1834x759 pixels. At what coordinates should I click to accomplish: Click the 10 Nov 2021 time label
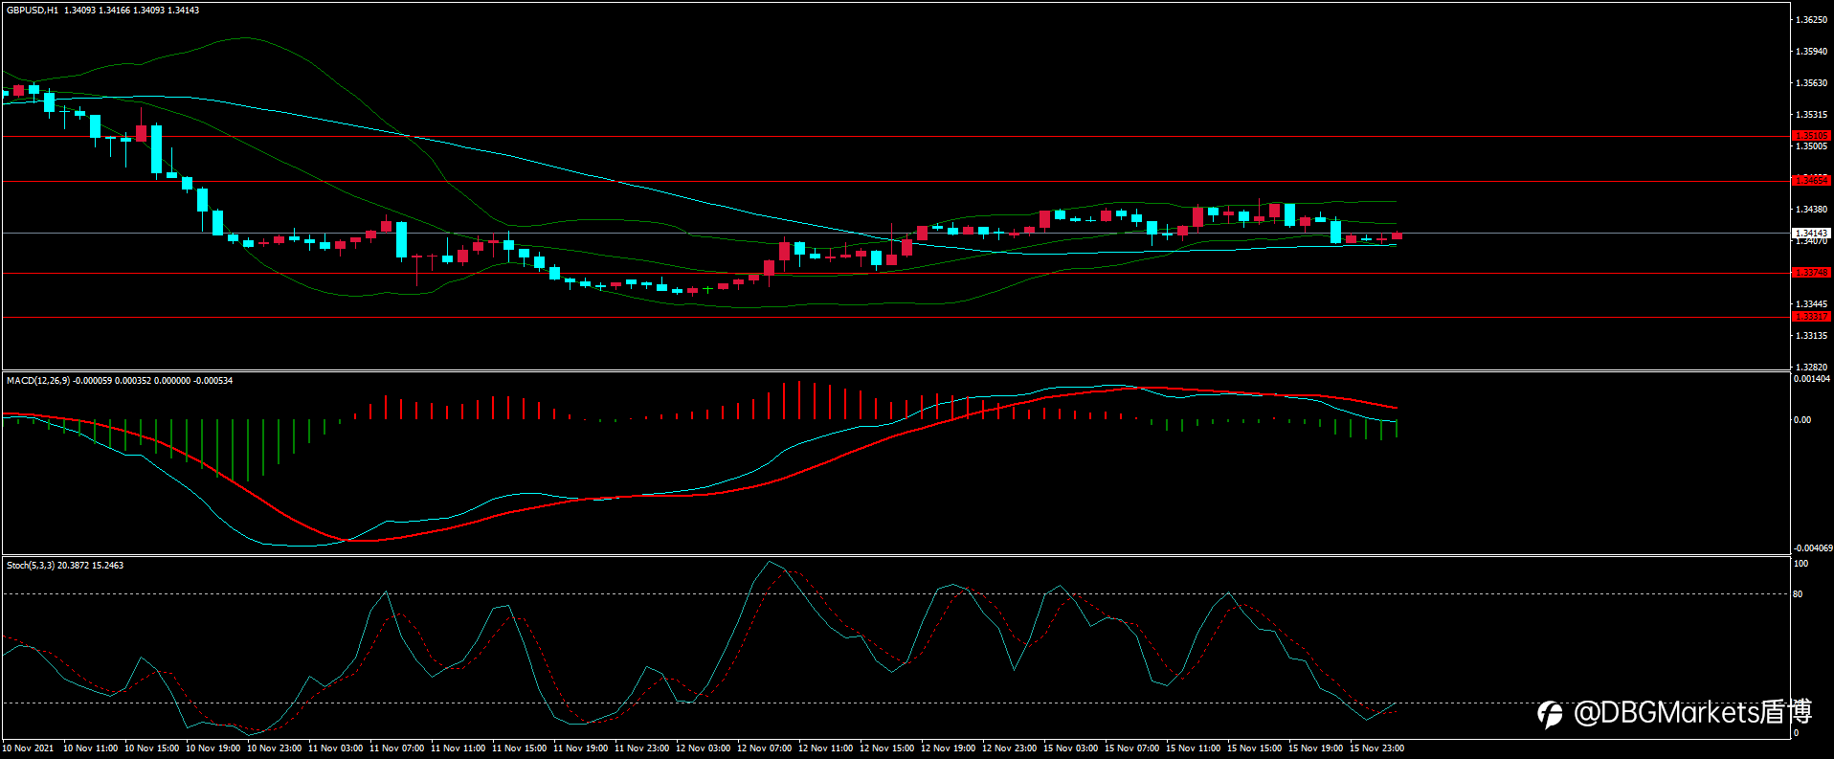[29, 748]
